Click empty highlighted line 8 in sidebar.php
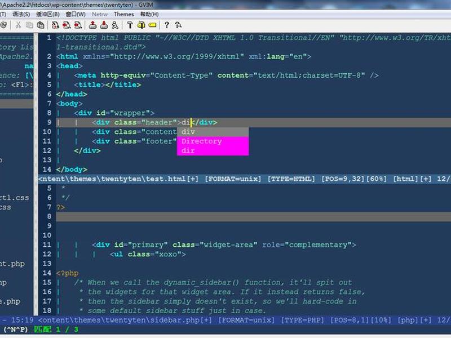 pos(253,217)
